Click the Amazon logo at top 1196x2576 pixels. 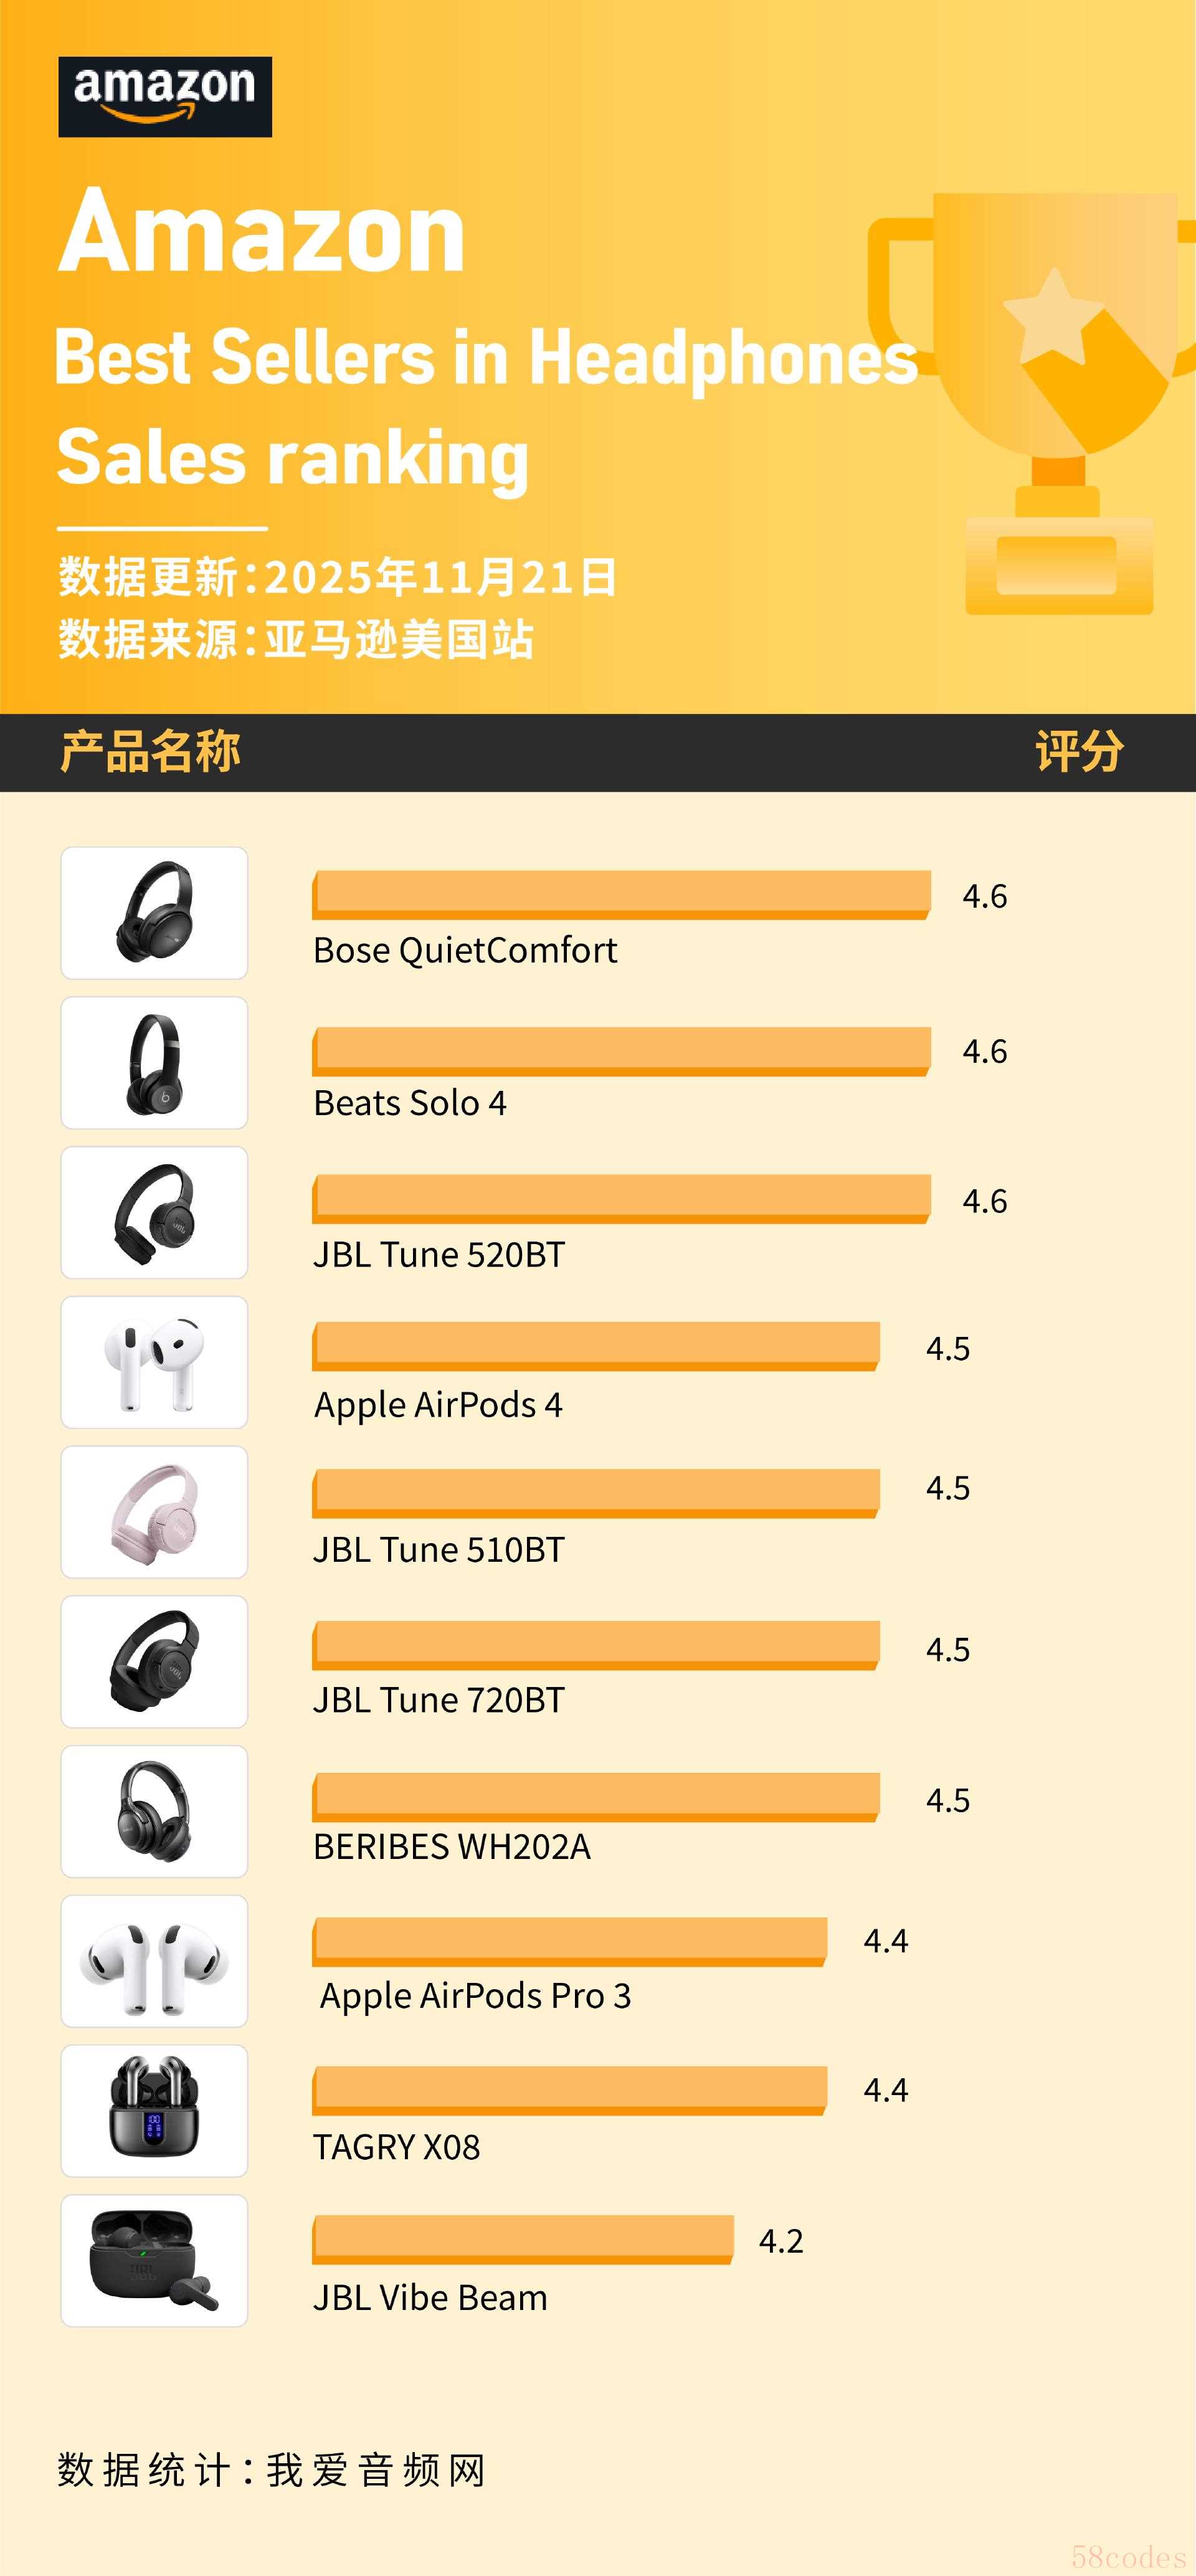(x=165, y=97)
